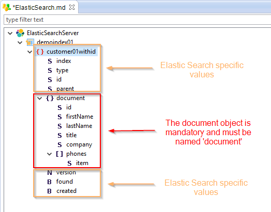Select the parent field label
This screenshot has height=212, width=271.
[65, 89]
